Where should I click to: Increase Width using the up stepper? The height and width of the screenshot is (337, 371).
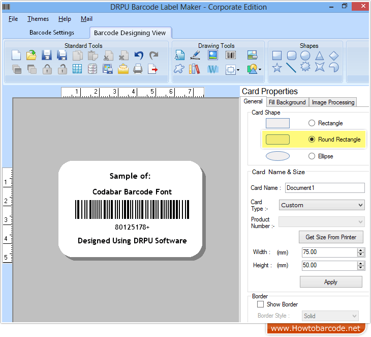point(361,250)
